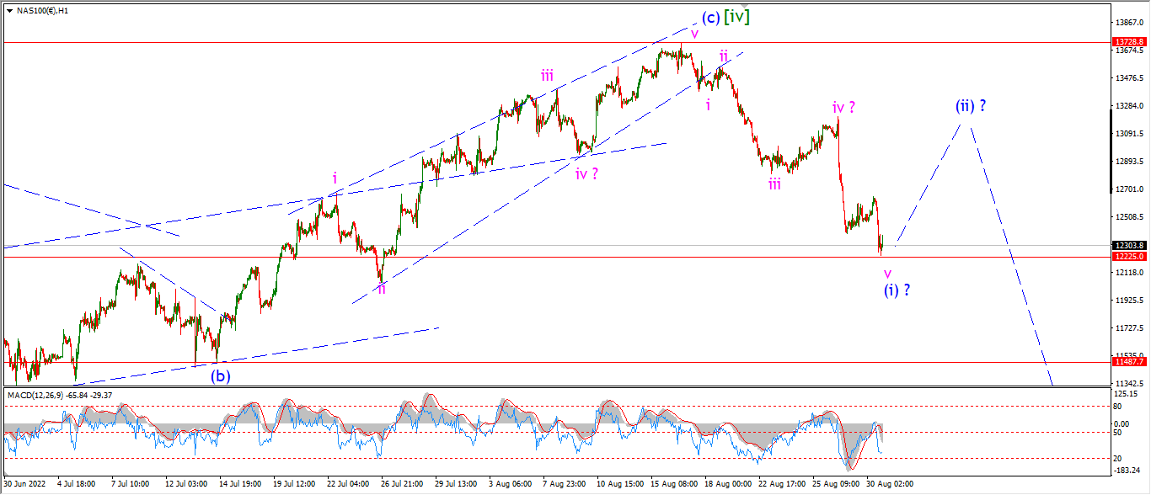
Task: Select the blue "(i) ?" wave label
Action: coord(897,290)
